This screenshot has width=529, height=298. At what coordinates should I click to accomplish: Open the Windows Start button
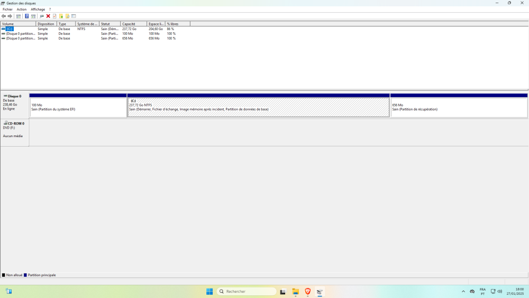click(209, 292)
